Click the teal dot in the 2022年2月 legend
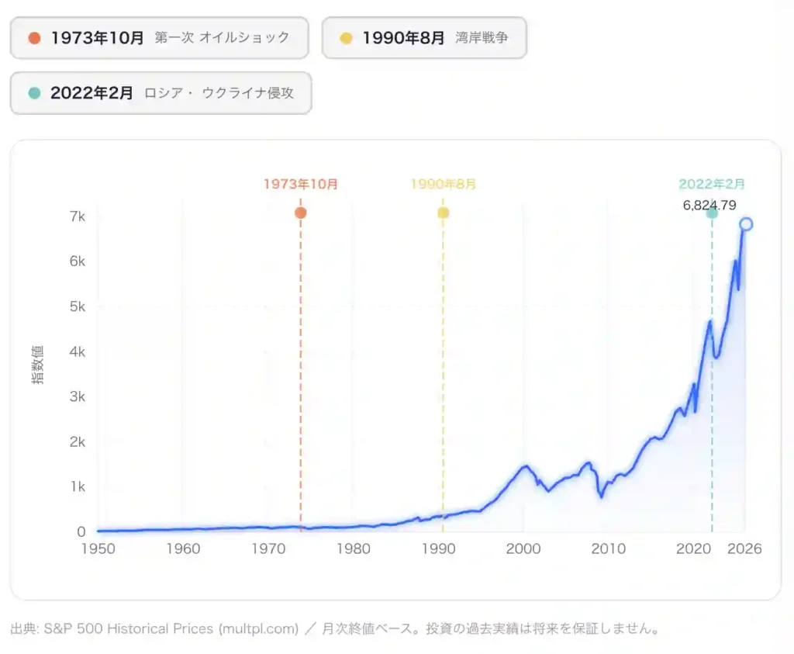794x654 pixels. point(33,93)
